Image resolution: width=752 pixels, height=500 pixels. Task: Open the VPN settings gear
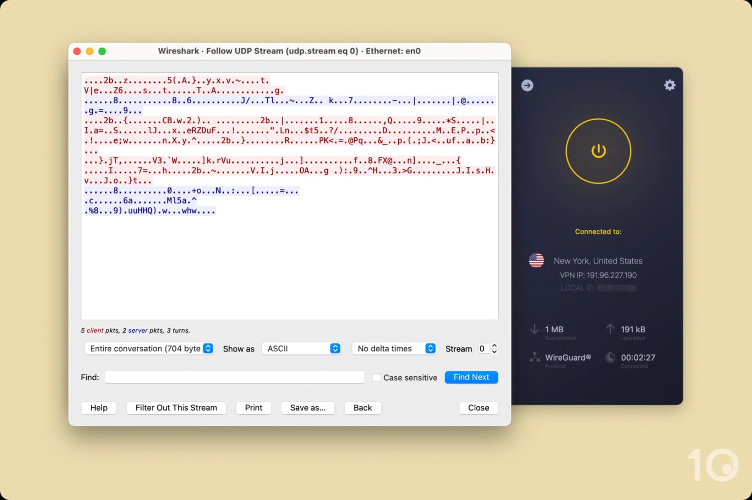(670, 85)
